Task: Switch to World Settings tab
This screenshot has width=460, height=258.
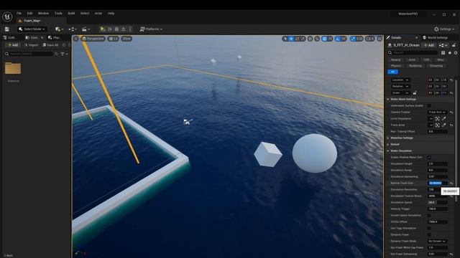Action: point(435,37)
